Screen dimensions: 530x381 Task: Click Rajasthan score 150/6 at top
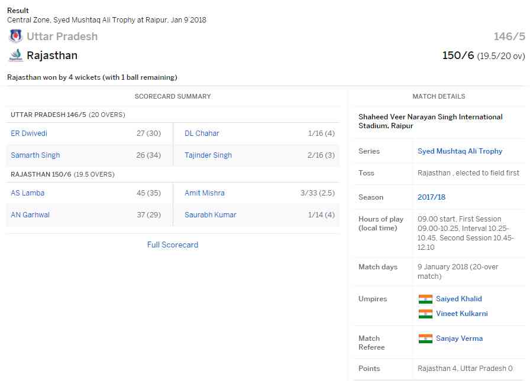click(x=458, y=56)
